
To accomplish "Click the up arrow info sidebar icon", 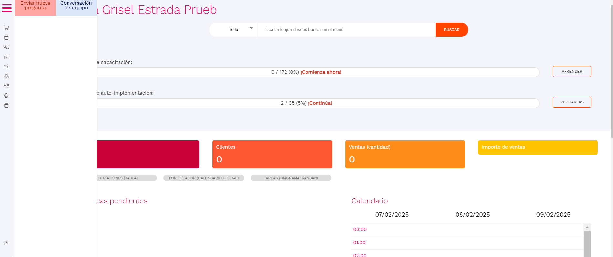I will (6, 67).
